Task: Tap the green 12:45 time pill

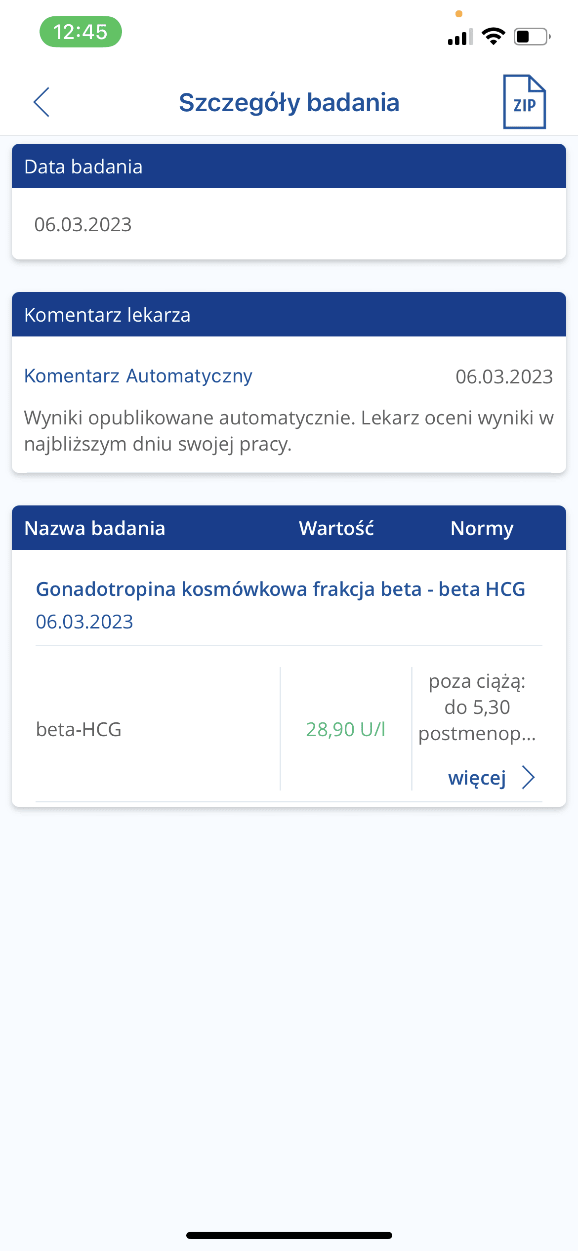Action: [x=81, y=32]
